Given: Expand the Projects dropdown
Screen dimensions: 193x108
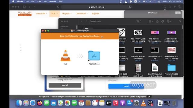Looking at the screenshot, I should coord(66,13).
